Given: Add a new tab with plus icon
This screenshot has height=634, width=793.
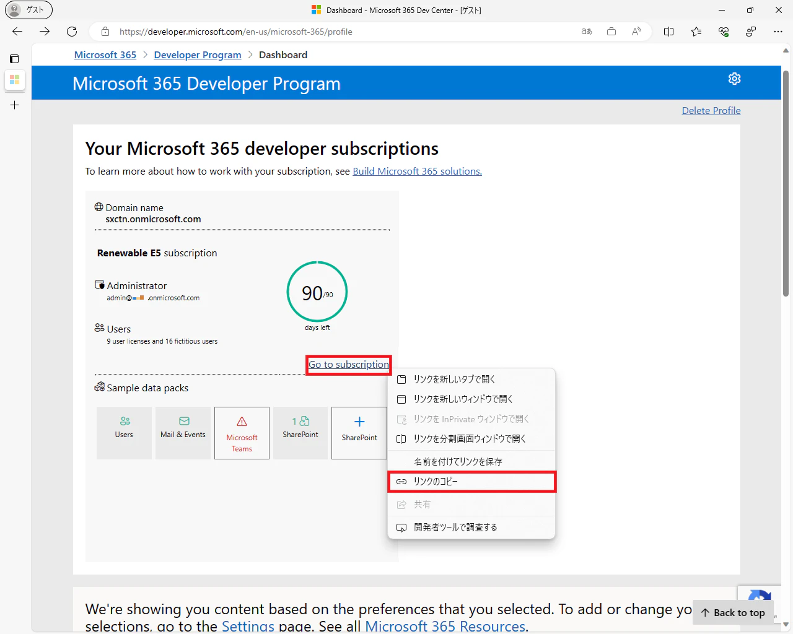Looking at the screenshot, I should click(x=15, y=105).
